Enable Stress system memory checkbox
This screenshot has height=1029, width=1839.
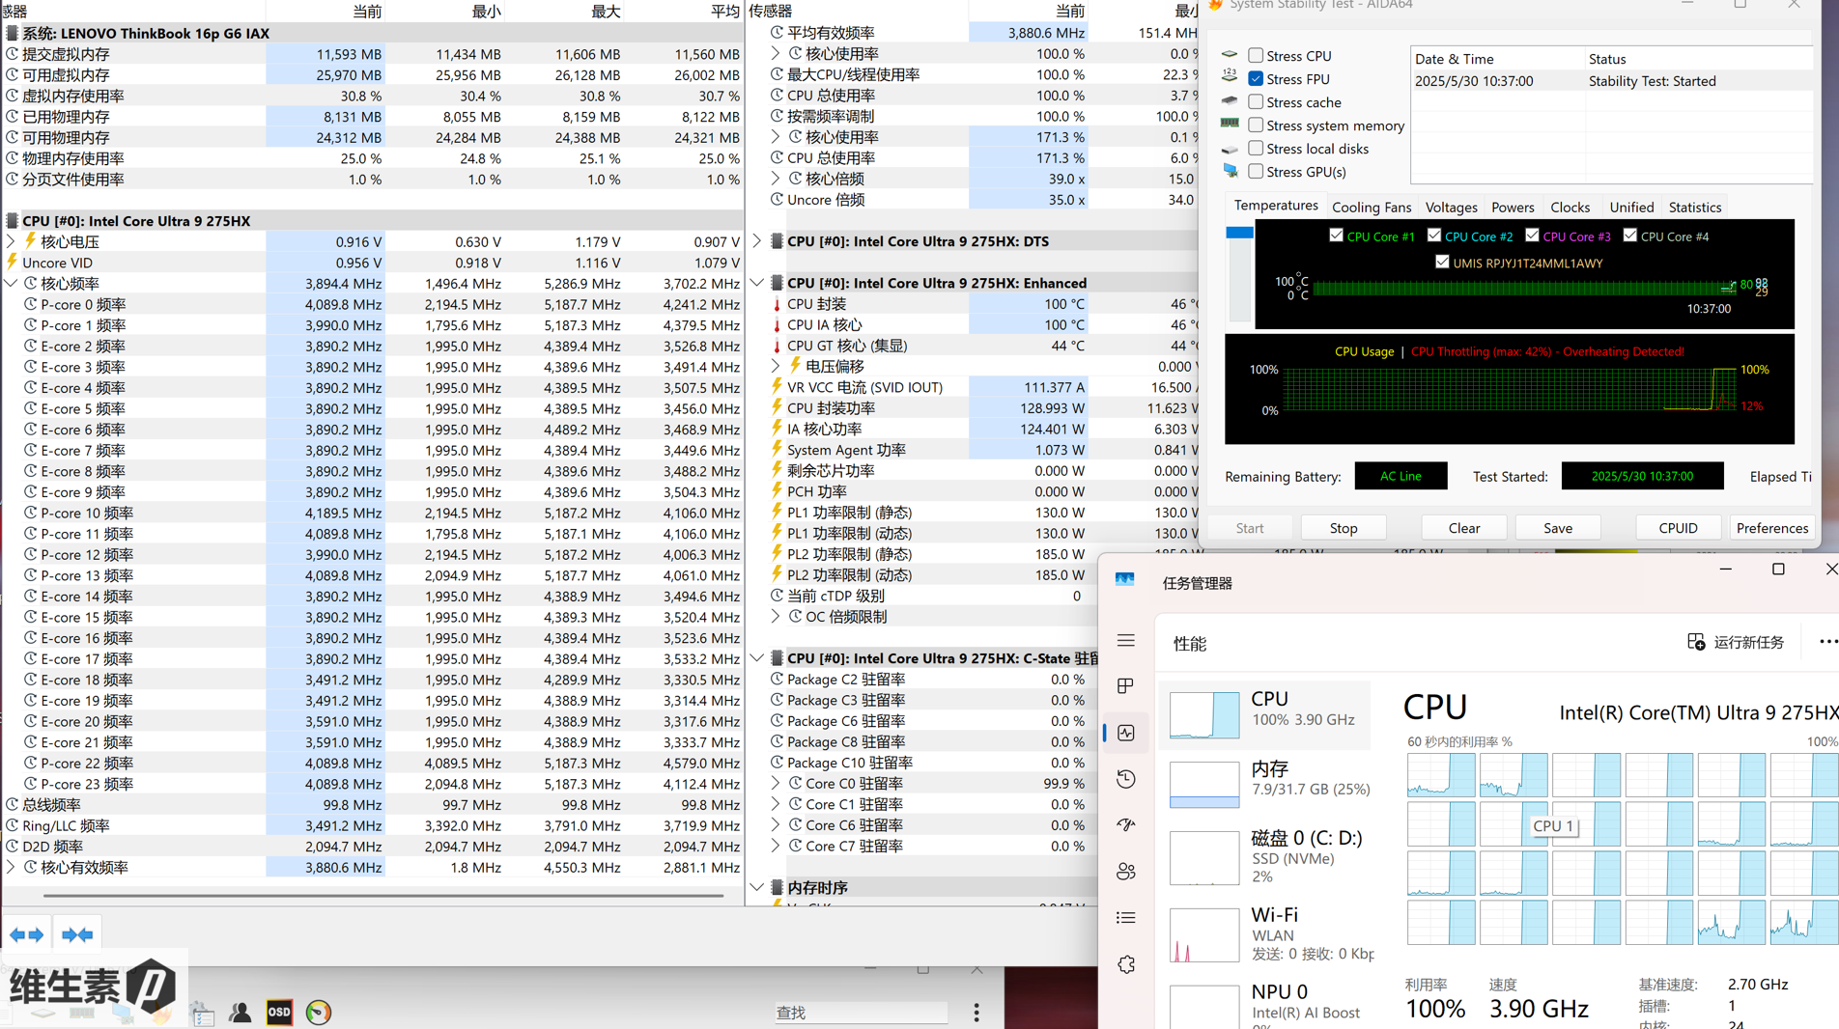click(1256, 125)
